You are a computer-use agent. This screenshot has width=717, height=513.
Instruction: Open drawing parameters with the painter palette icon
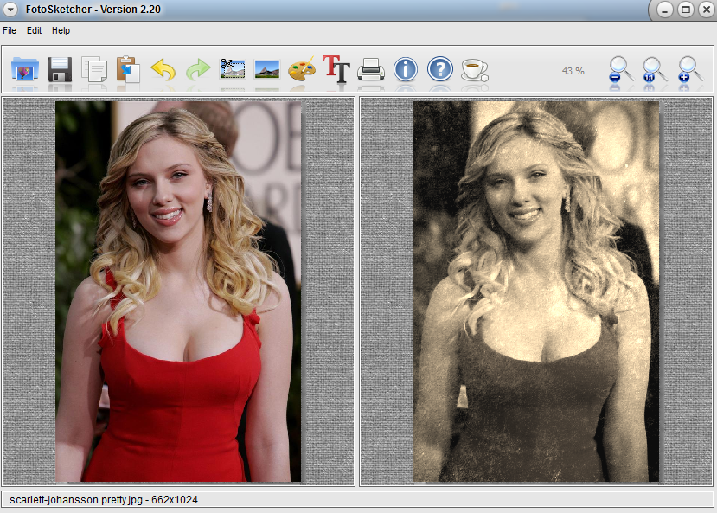pos(302,69)
